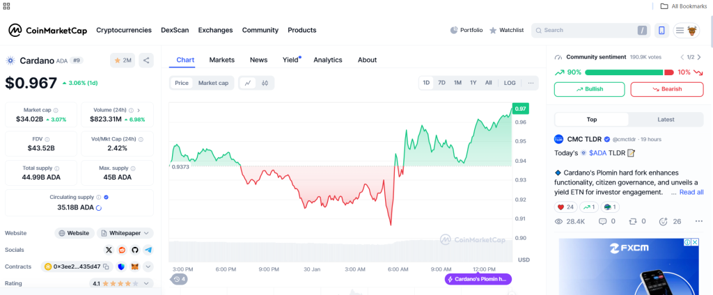Switch to the Markets tab
713x295 pixels.
222,60
